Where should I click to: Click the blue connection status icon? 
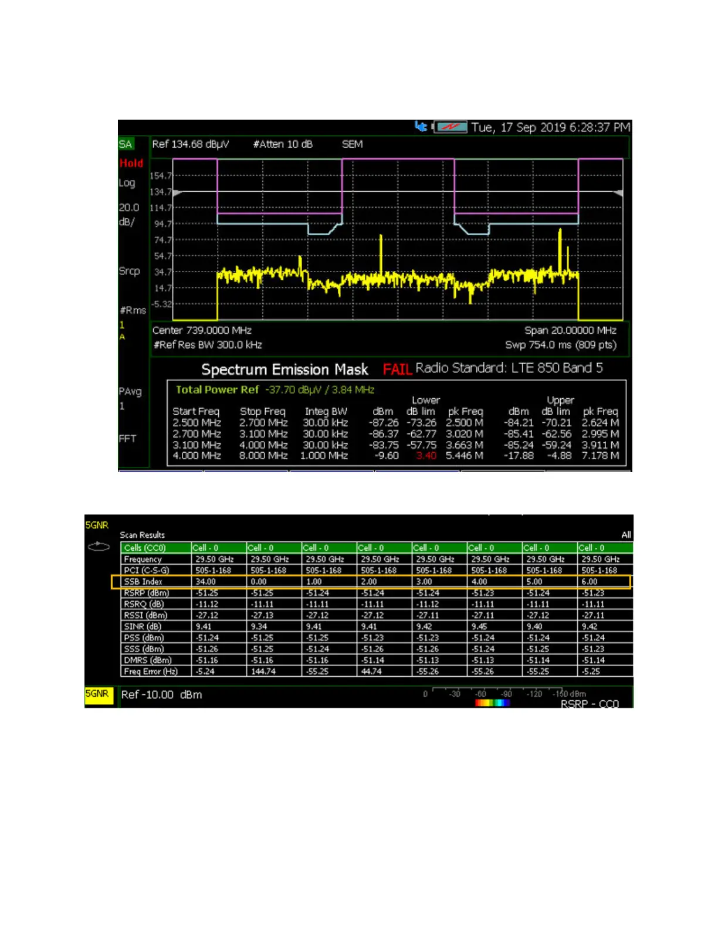[x=421, y=126]
